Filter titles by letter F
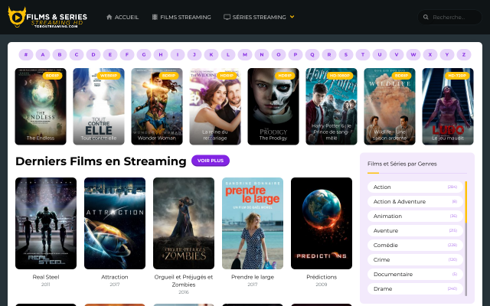 127,54
